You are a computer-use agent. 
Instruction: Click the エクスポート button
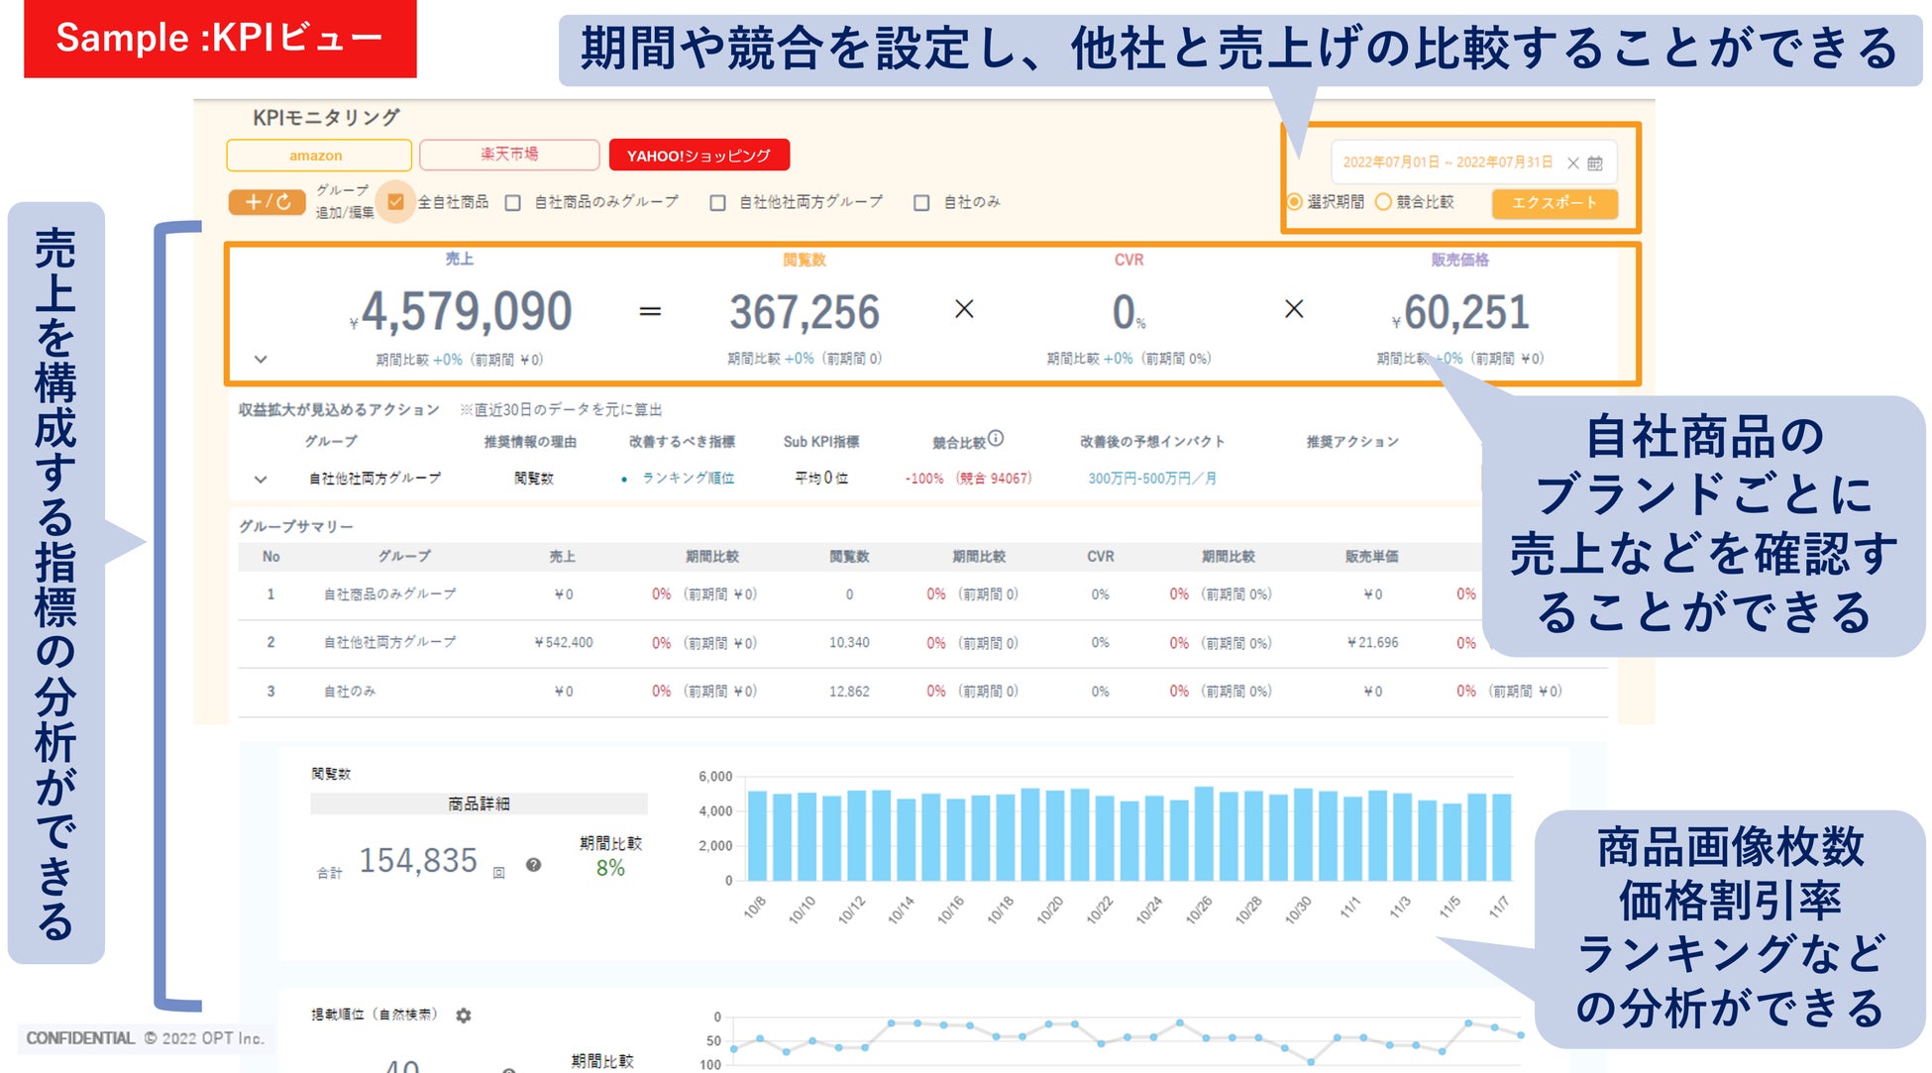(x=1554, y=202)
